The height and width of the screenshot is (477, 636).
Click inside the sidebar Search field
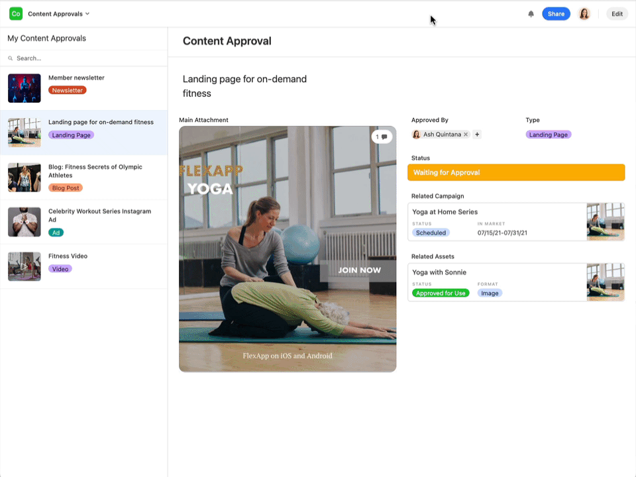pos(79,58)
